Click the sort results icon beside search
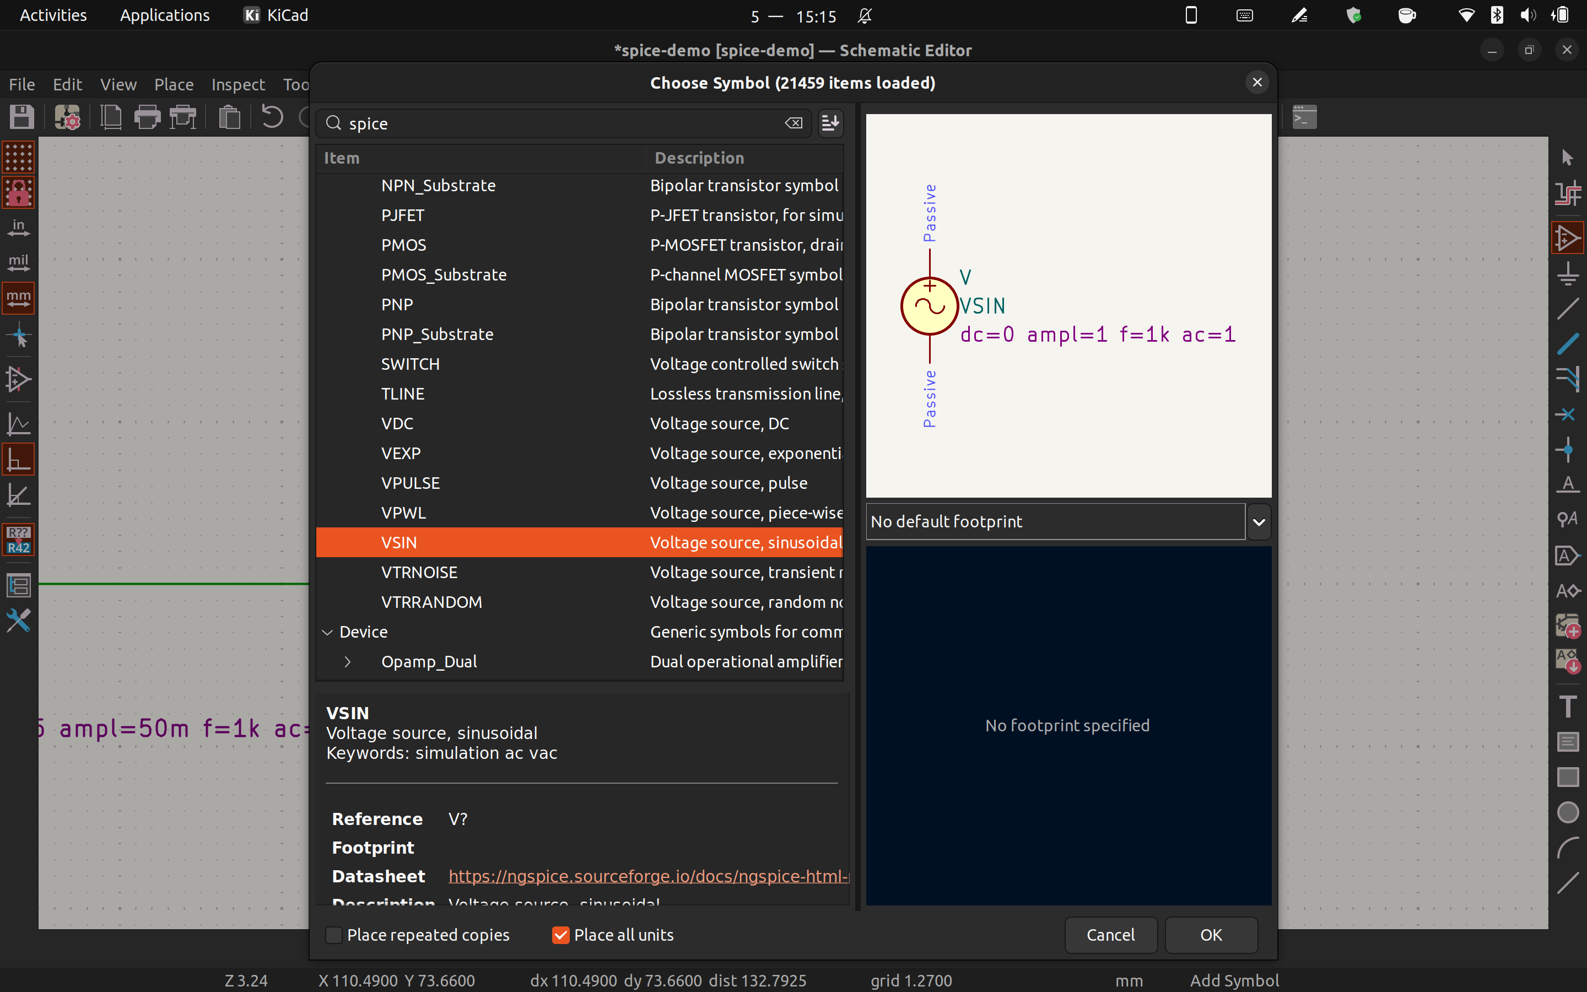 830,123
